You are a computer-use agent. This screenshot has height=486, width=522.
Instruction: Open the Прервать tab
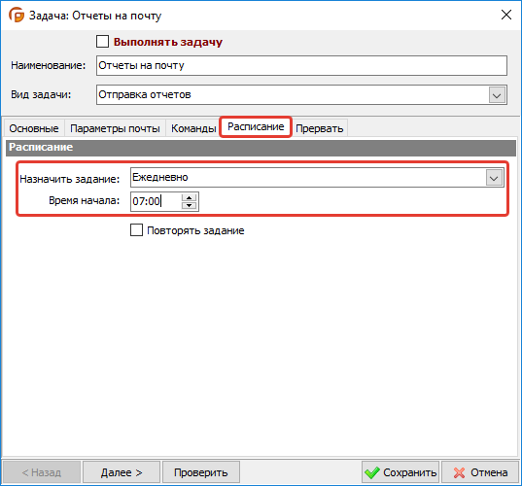[320, 128]
